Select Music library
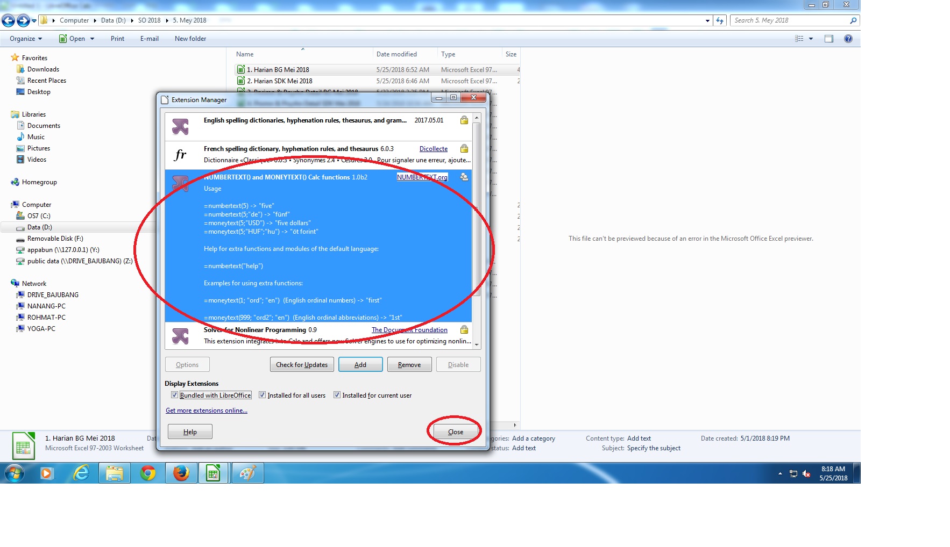 click(x=36, y=137)
